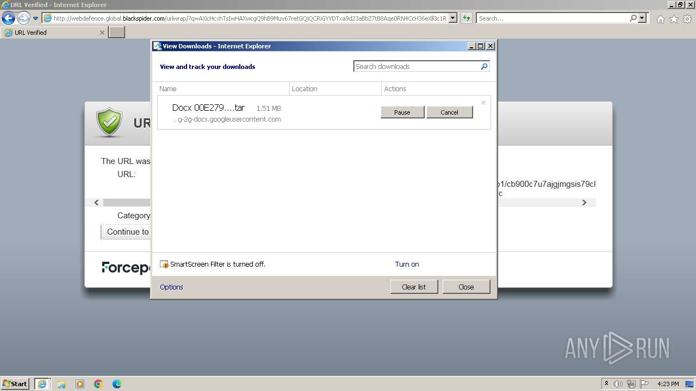Clear the downloads list

click(x=414, y=287)
